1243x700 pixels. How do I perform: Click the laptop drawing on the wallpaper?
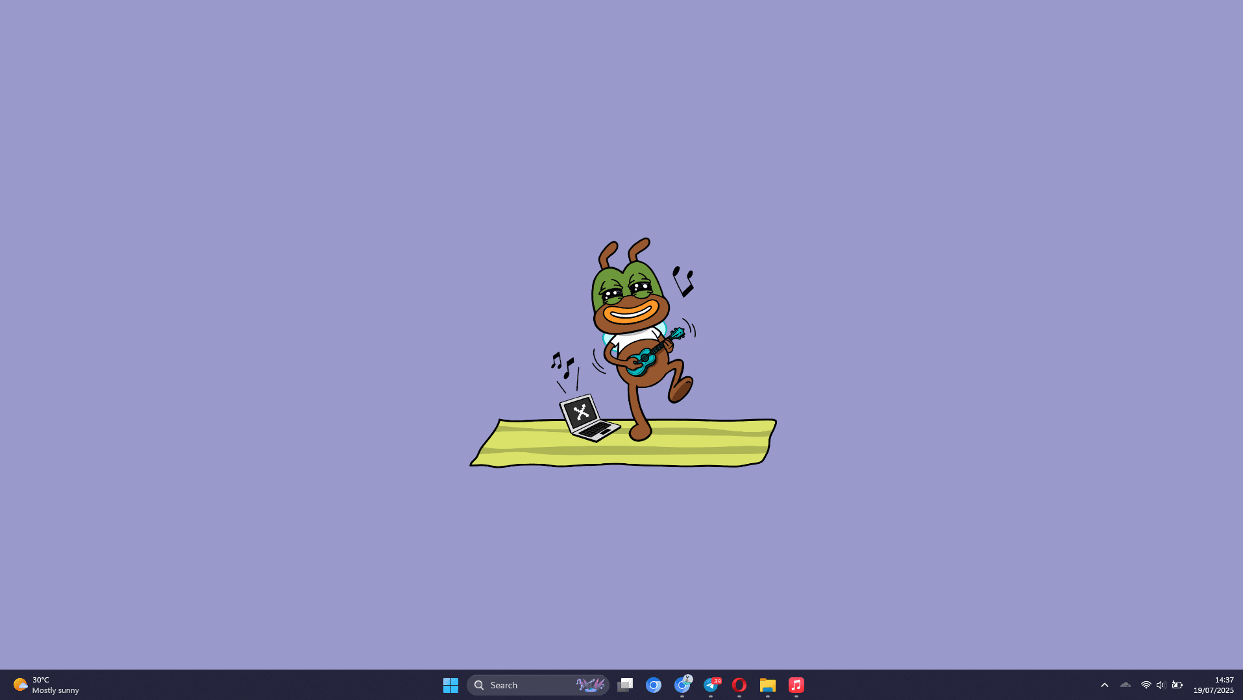tap(587, 418)
